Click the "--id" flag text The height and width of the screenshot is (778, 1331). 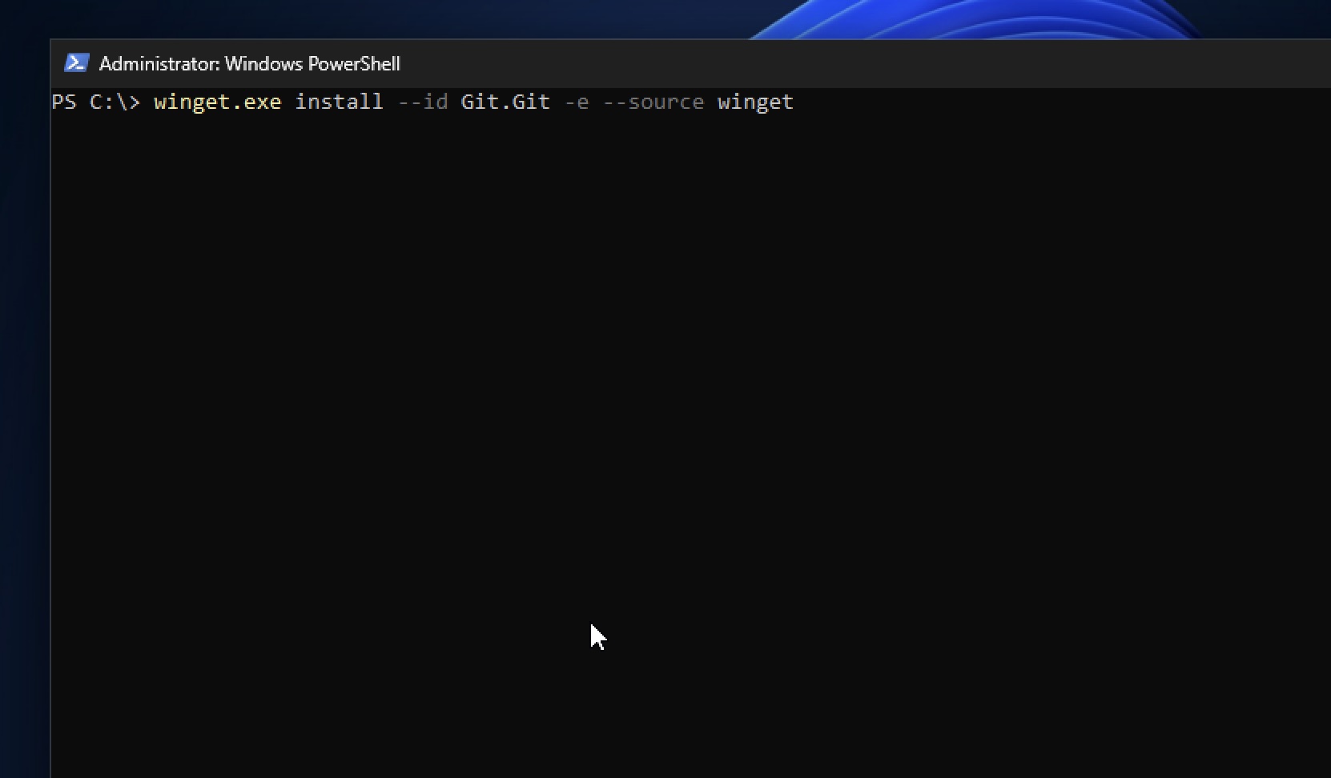click(x=423, y=102)
